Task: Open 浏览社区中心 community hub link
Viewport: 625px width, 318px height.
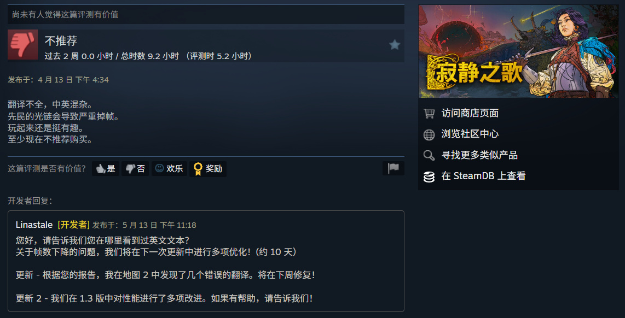Action: [470, 134]
